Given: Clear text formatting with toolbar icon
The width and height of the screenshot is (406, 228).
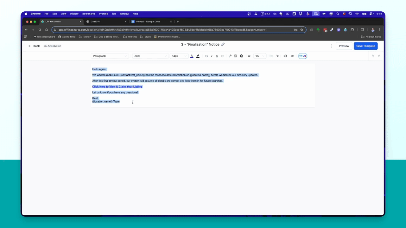Looking at the screenshot, I should coord(277,56).
